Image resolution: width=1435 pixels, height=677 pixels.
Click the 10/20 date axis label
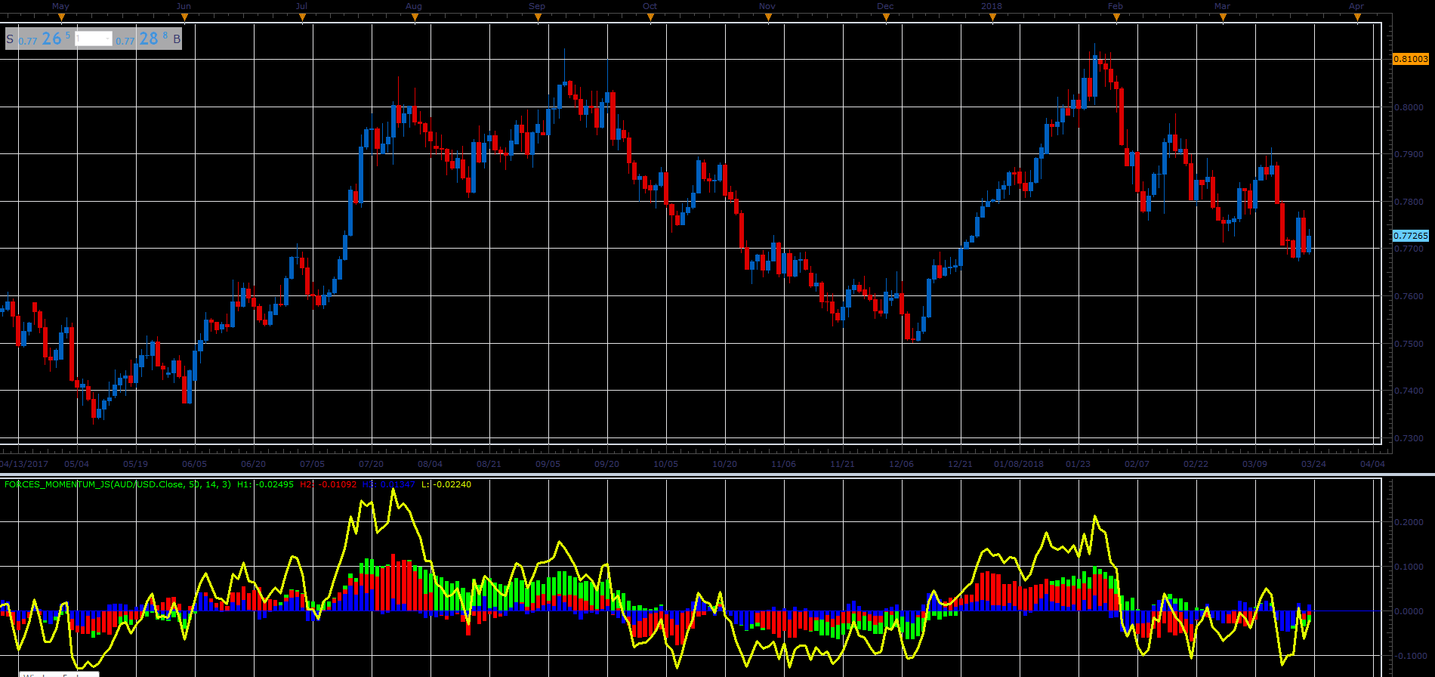(724, 464)
